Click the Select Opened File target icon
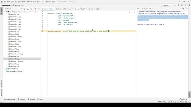This screenshot has width=191, height=107. [24, 9]
